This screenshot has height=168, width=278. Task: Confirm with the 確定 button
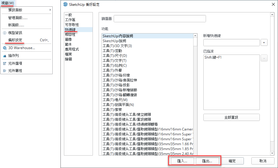(232, 161)
